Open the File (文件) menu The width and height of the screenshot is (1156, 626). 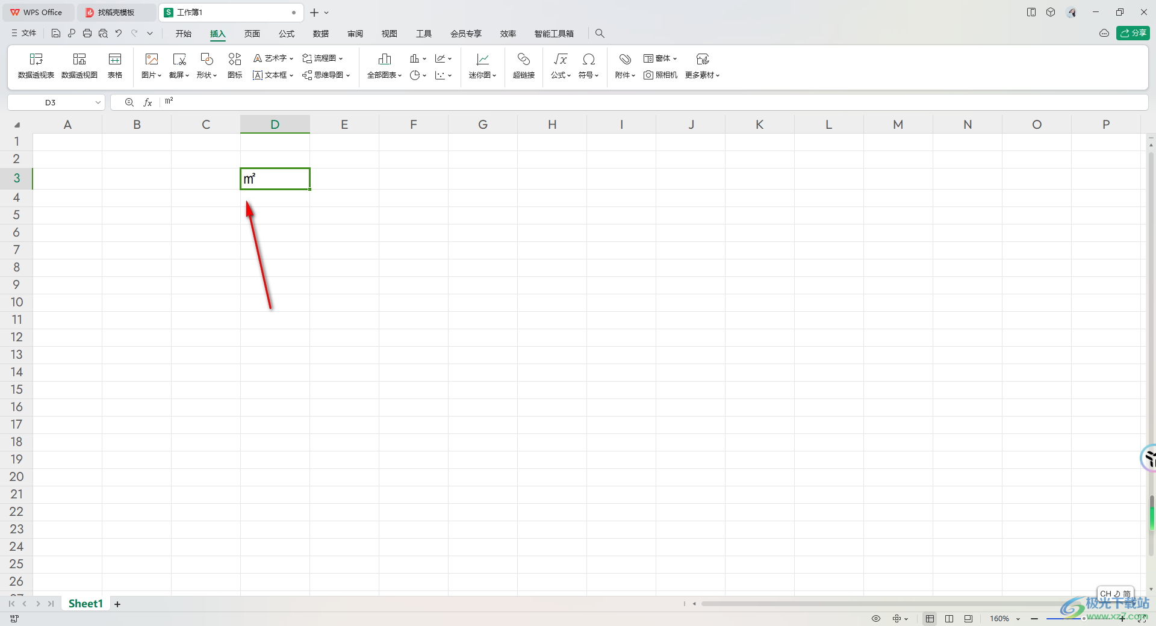24,34
